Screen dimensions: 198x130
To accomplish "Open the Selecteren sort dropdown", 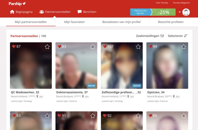I will [178, 36].
